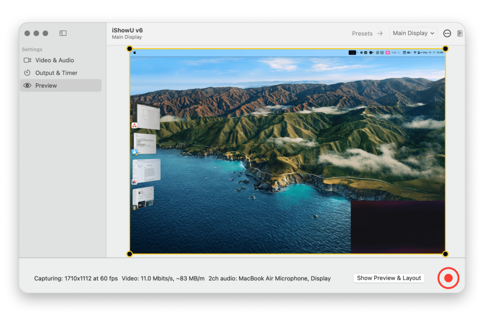Image resolution: width=484 pixels, height=318 pixels.
Task: Click the camera icon beside Video & Audio
Action: [28, 60]
